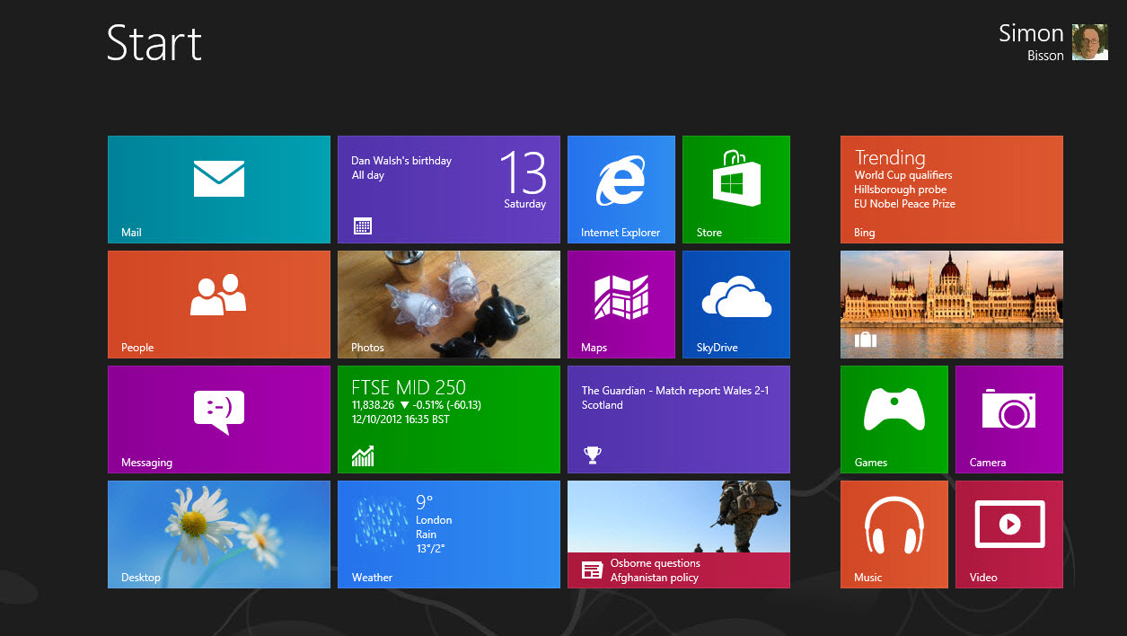Click the "World Cup qualifiers" trending text
Image resolution: width=1127 pixels, height=636 pixels.
903,175
